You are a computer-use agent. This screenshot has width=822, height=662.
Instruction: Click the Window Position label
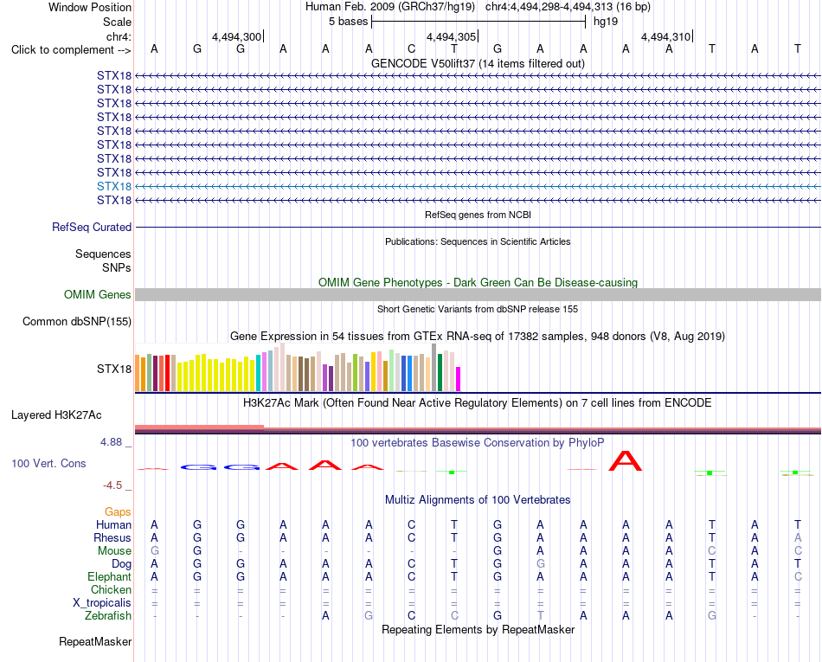pyautogui.click(x=90, y=7)
